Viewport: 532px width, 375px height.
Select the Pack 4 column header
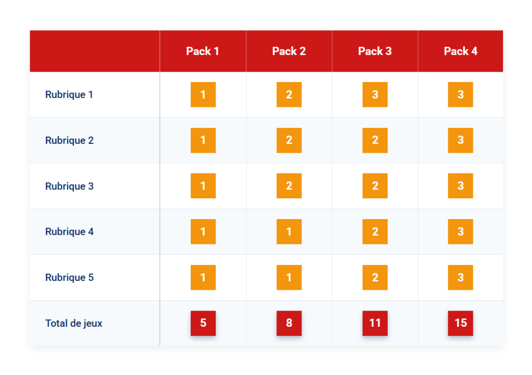[460, 51]
